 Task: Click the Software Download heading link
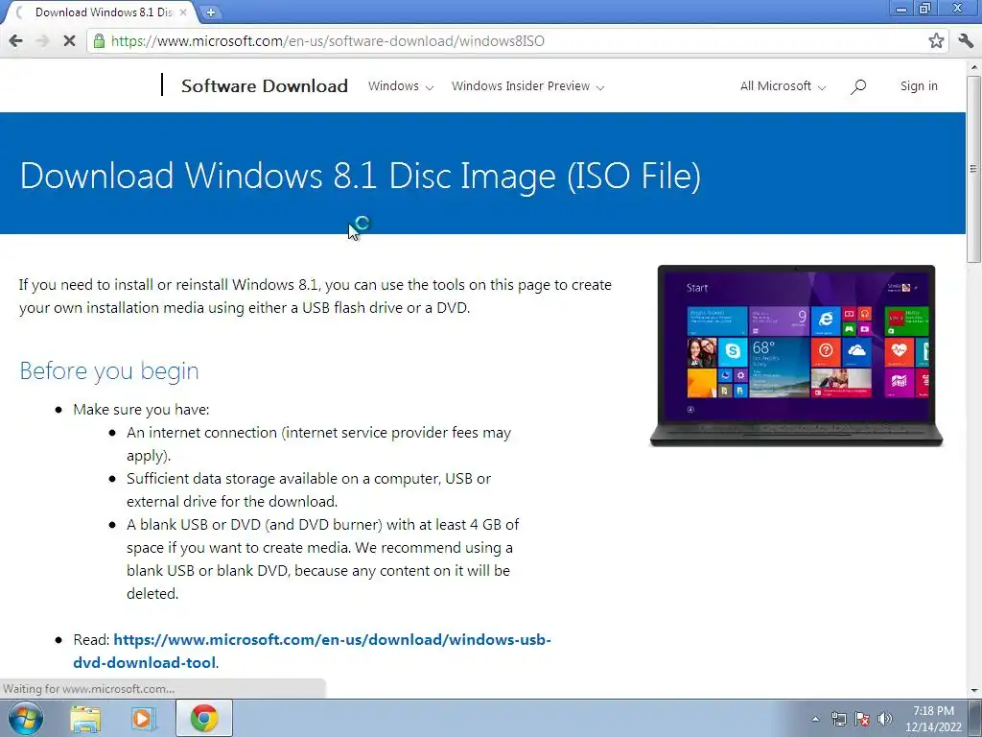[x=265, y=85]
